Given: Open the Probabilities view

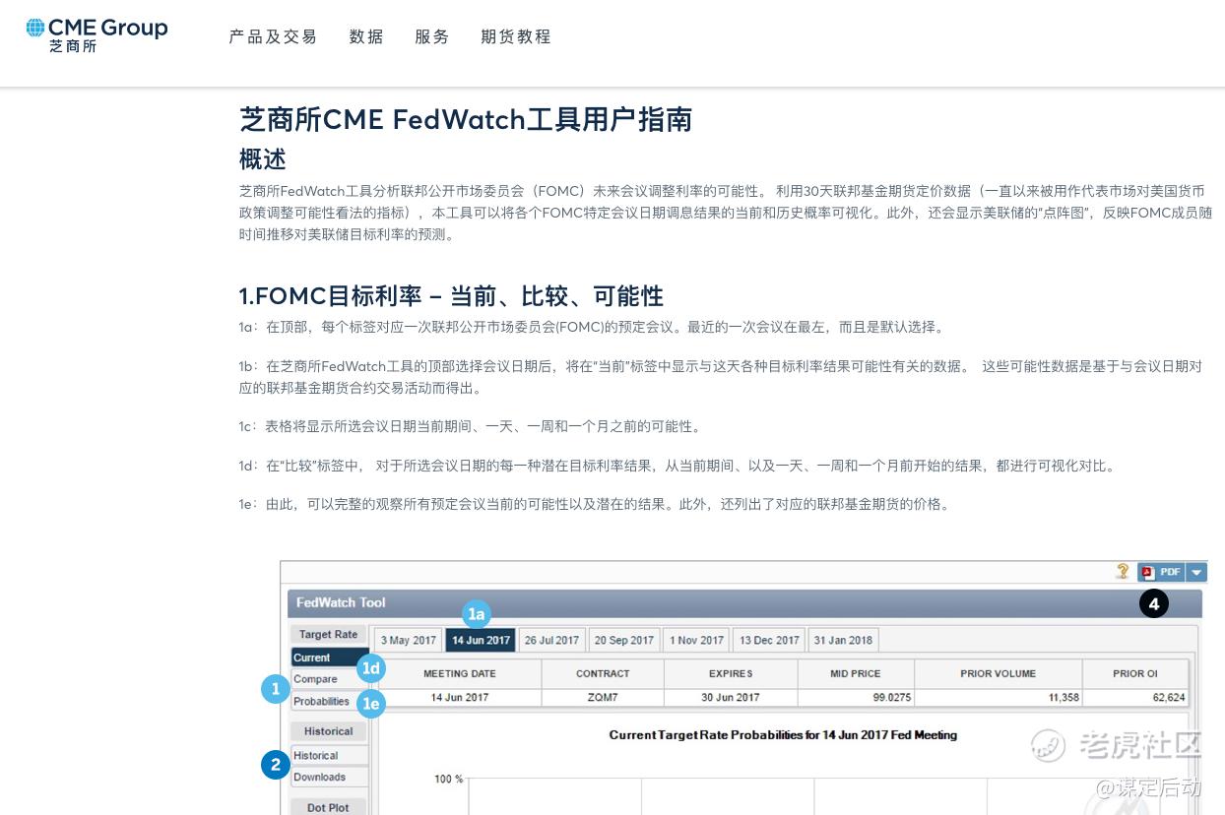Looking at the screenshot, I should click(x=330, y=702).
